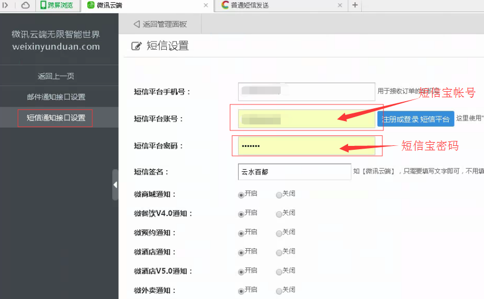Click the 短信签名 input field
The image size is (484, 299).
point(294,172)
